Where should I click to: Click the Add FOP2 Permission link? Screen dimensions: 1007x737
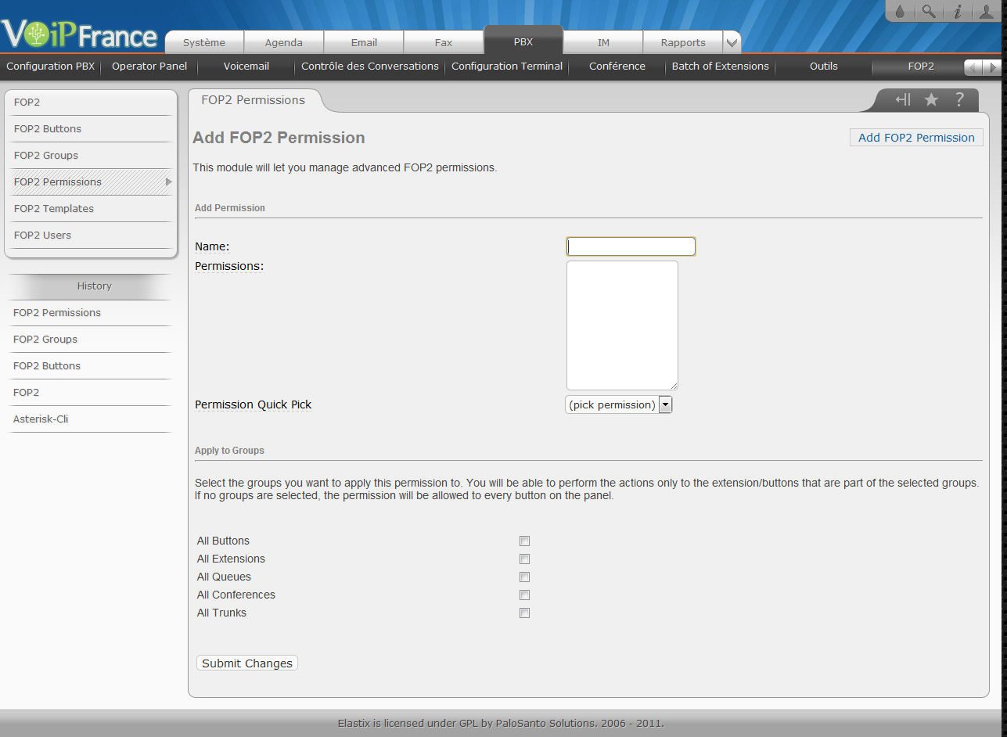(916, 138)
